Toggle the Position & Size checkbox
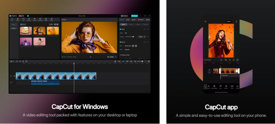The image size is (275, 124). coord(121,55)
